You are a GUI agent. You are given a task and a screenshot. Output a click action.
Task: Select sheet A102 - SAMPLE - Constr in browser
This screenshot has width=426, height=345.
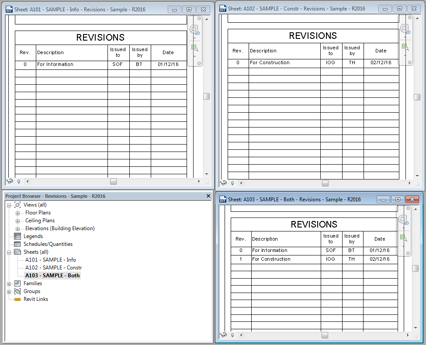[52, 268]
